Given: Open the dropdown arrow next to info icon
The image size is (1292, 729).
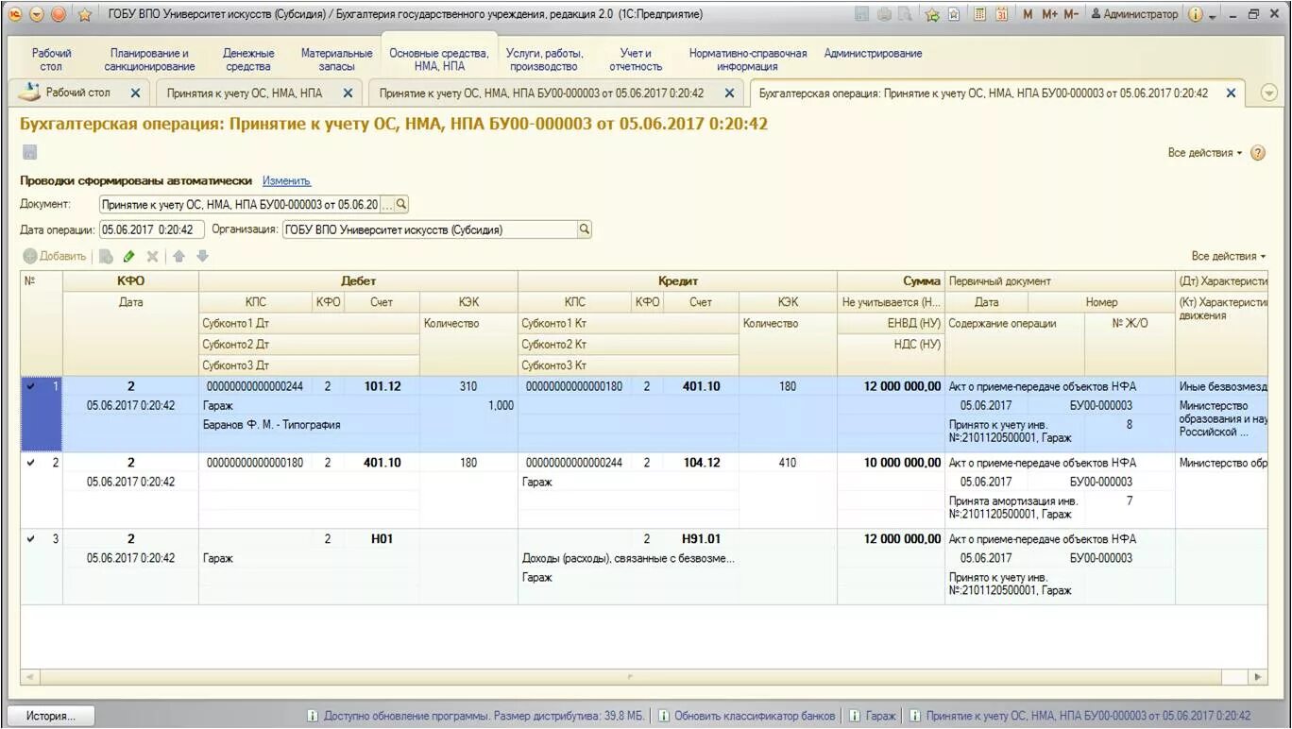Looking at the screenshot, I should (1212, 15).
